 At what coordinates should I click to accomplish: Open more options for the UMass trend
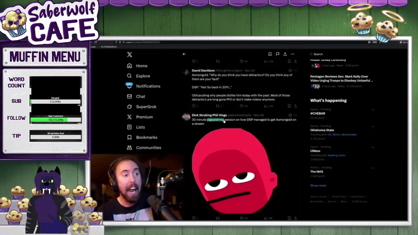point(373,147)
